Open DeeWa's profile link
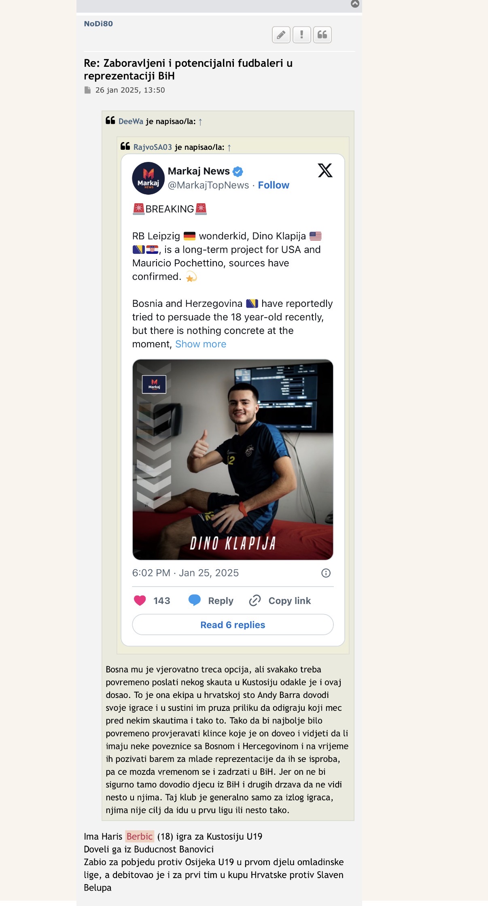This screenshot has height=906, width=488. tap(131, 121)
